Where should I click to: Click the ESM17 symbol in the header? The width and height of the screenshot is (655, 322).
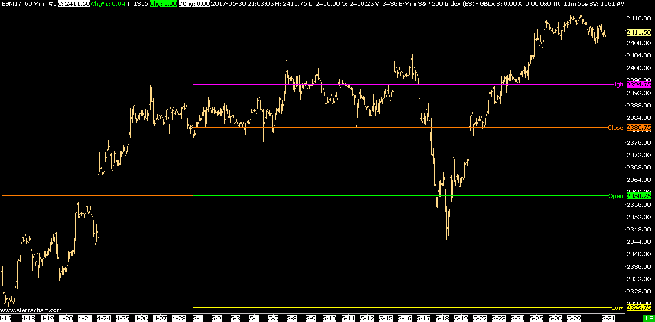(x=11, y=3)
